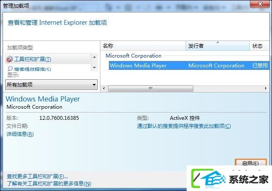Screen dimensions: 272x191
Task: Click the Search Providers magnifier icon
Action: [x=10, y=69]
